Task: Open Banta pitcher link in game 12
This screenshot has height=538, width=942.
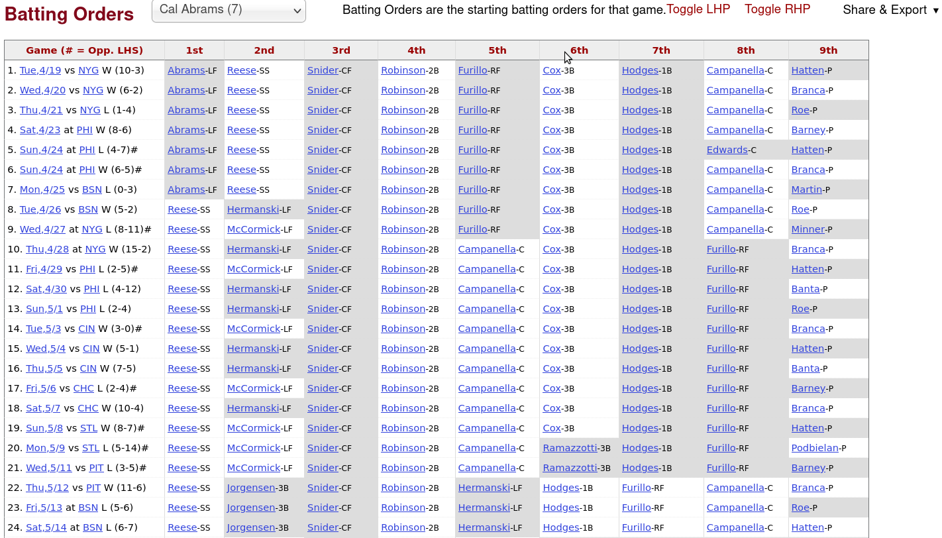Action: 806,289
